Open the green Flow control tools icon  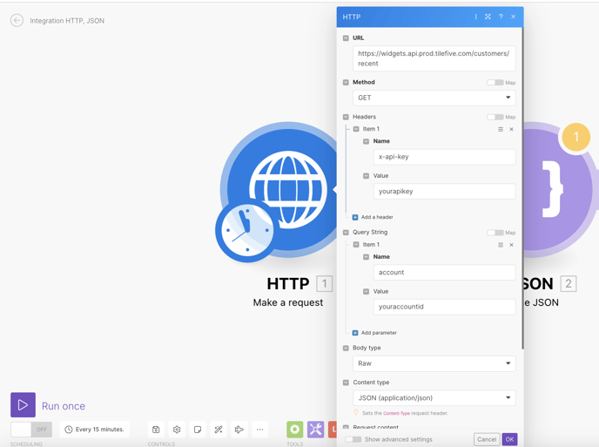click(294, 430)
